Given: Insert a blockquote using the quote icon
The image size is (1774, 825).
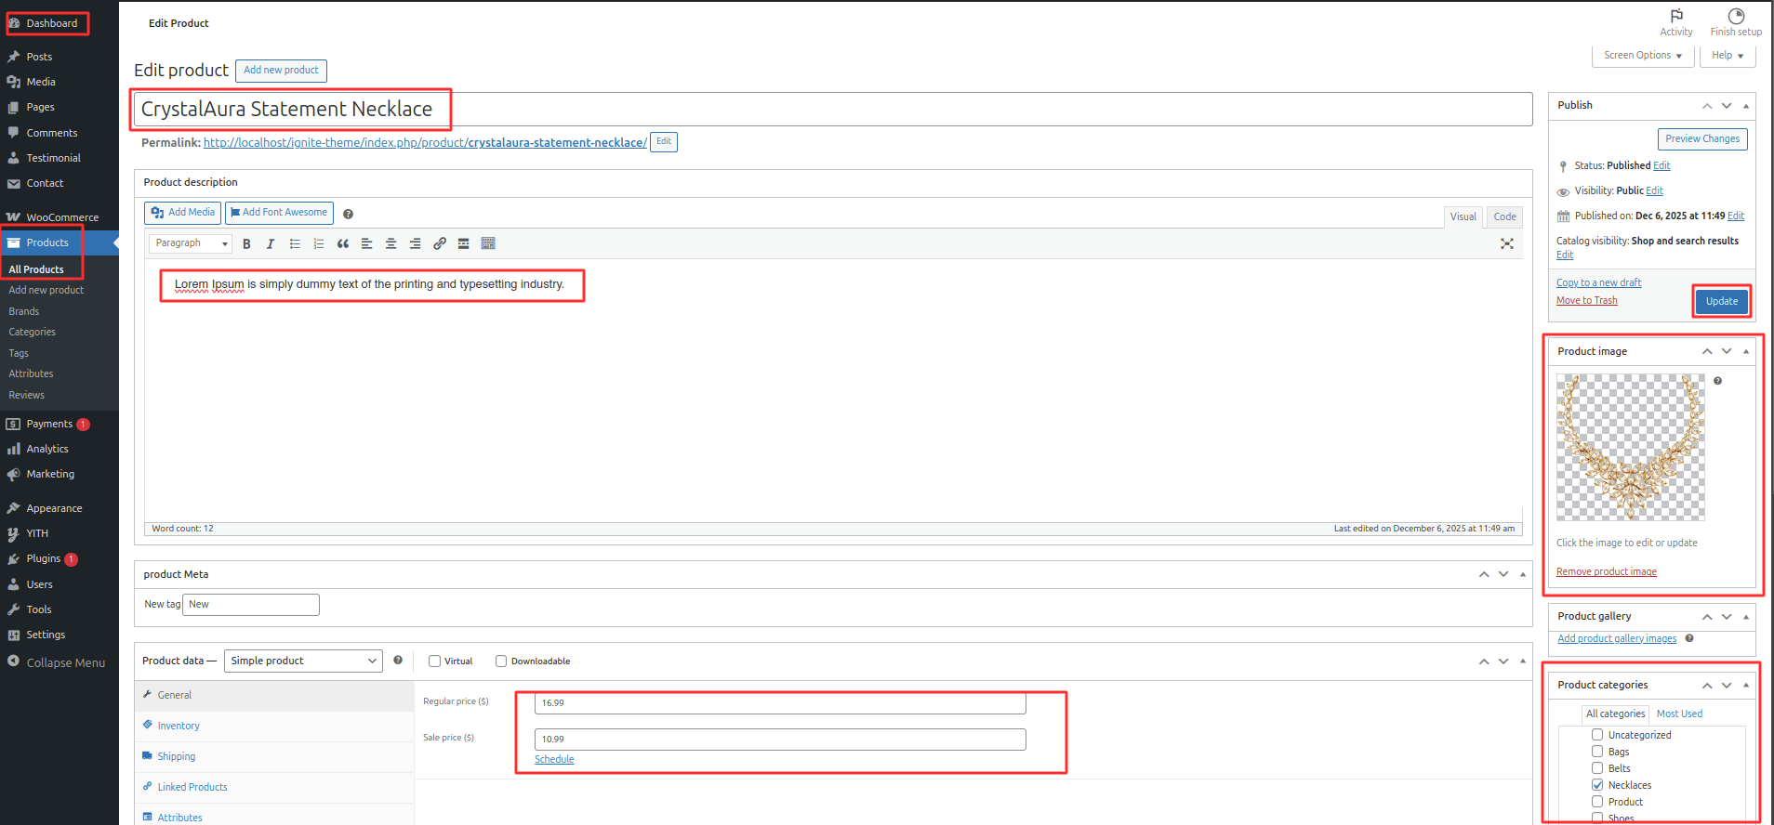Looking at the screenshot, I should click(x=343, y=244).
